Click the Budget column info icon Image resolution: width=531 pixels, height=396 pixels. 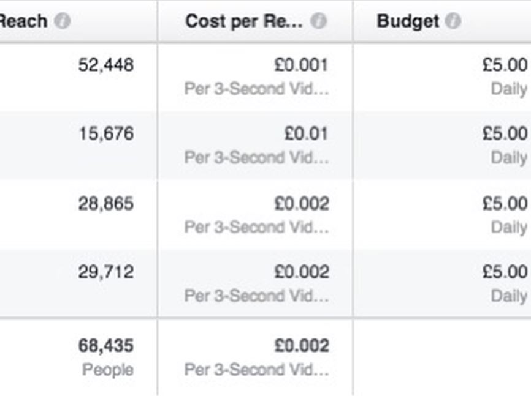pyautogui.click(x=453, y=21)
